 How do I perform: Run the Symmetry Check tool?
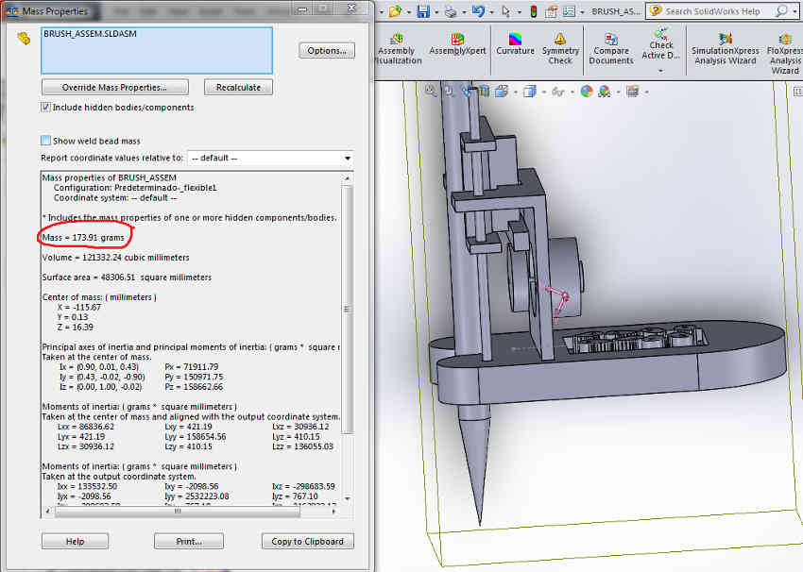(x=560, y=48)
